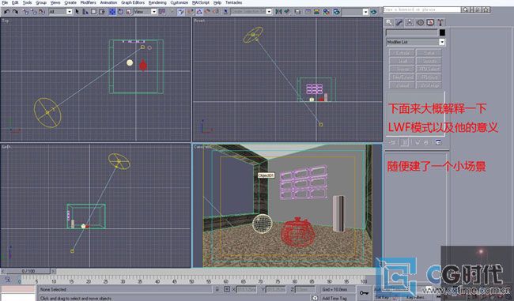The height and width of the screenshot is (301, 514).
Task: Toggle Absolute/Offset transform type-in mode
Action: click(227, 289)
